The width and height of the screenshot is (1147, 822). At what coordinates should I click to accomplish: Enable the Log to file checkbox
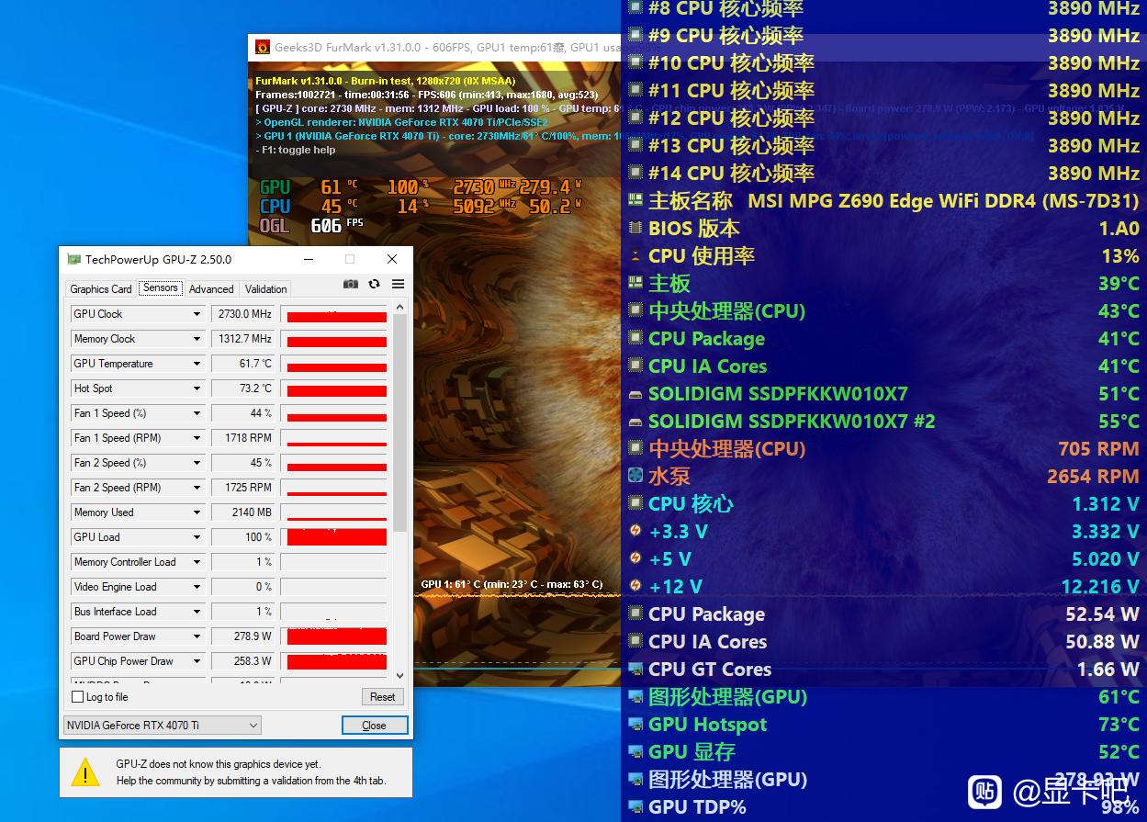tap(78, 697)
